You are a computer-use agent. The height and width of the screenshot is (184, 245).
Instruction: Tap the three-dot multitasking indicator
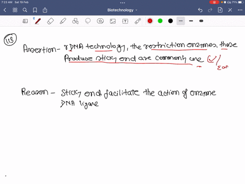122,3
